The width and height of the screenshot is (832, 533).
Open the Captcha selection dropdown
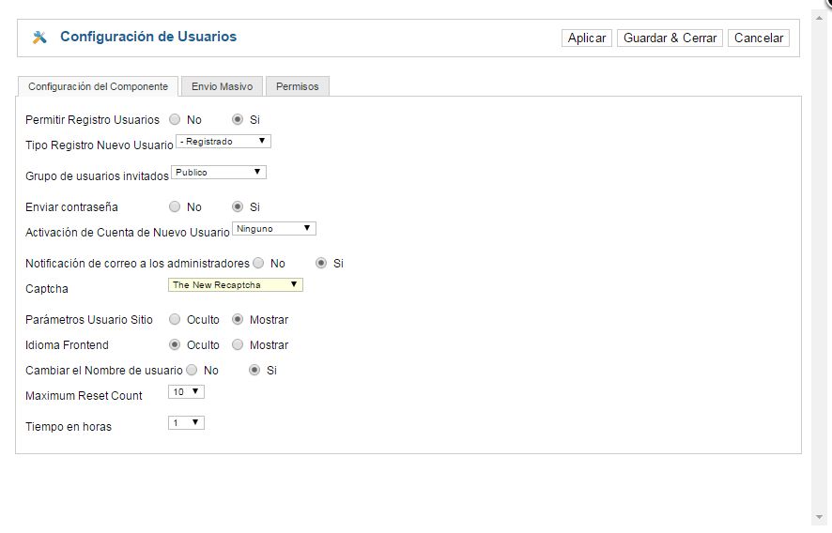coord(236,284)
